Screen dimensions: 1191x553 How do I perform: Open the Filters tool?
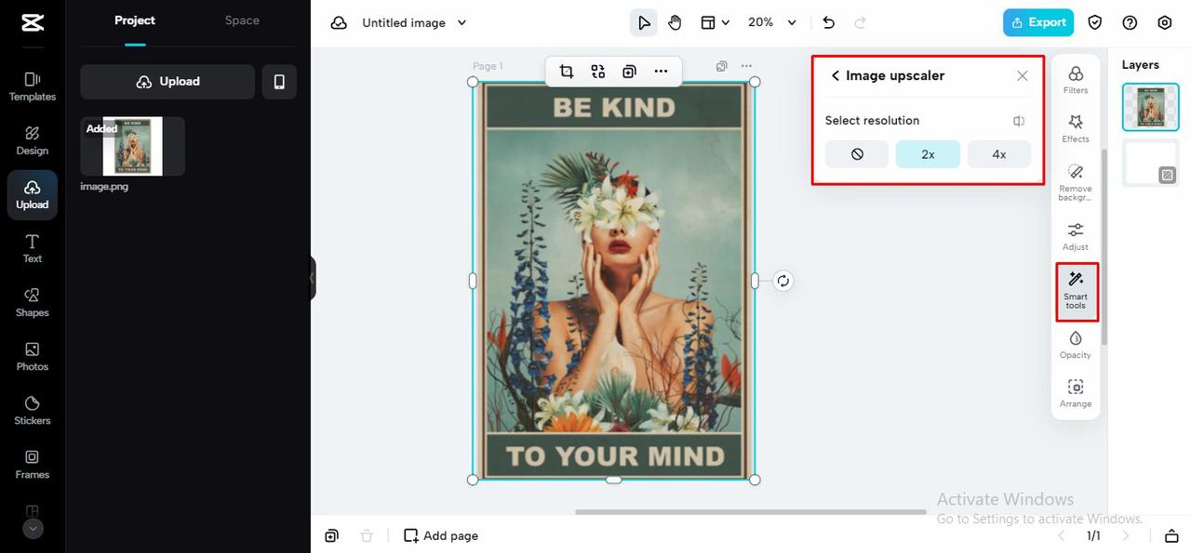click(x=1076, y=79)
